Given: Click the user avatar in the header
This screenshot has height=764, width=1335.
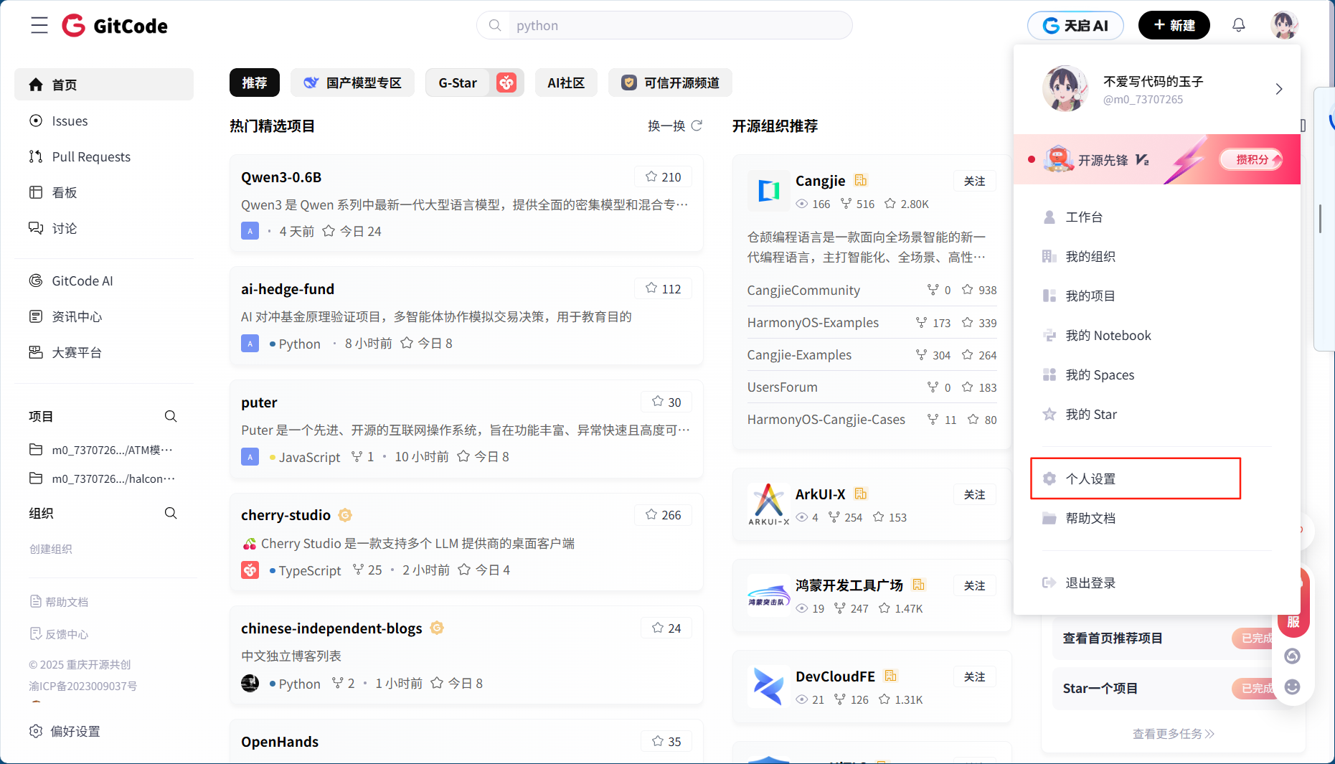Looking at the screenshot, I should pos(1284,25).
